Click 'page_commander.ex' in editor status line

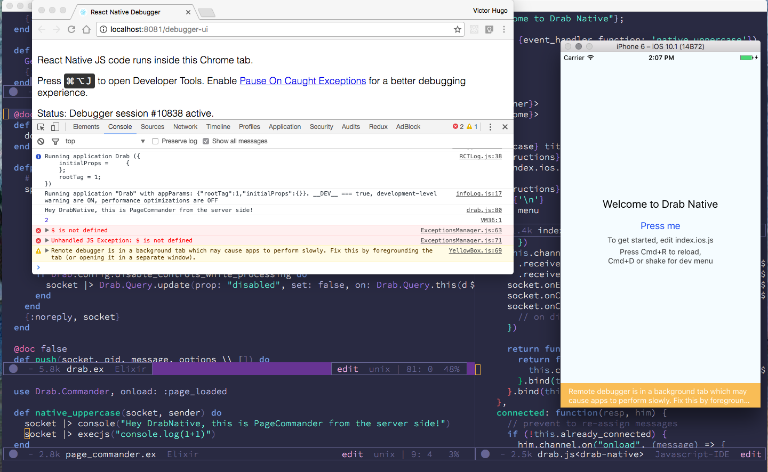coord(111,454)
